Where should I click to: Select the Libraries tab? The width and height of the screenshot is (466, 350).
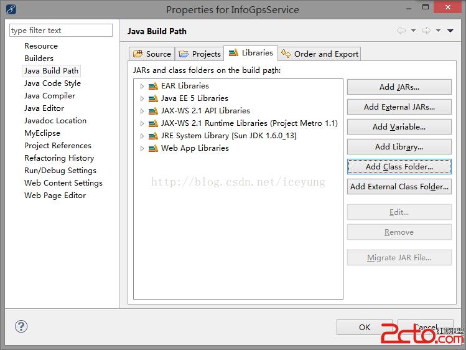point(251,53)
